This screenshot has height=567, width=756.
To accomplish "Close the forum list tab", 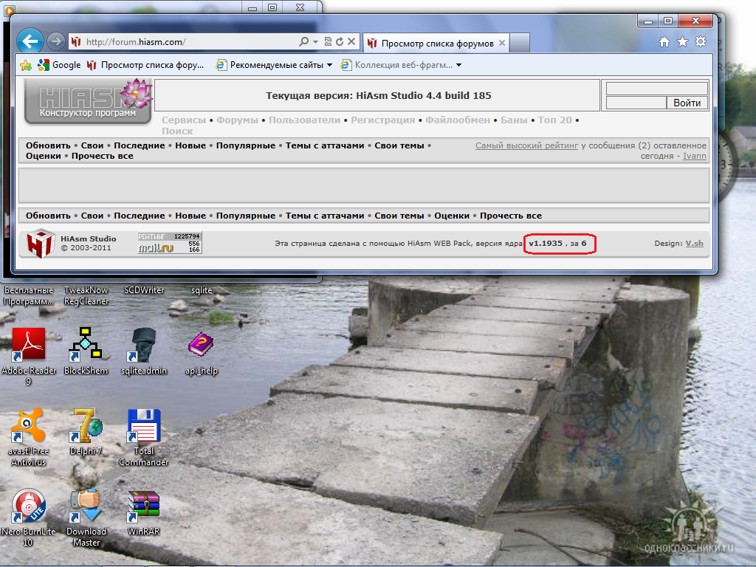I will (502, 44).
